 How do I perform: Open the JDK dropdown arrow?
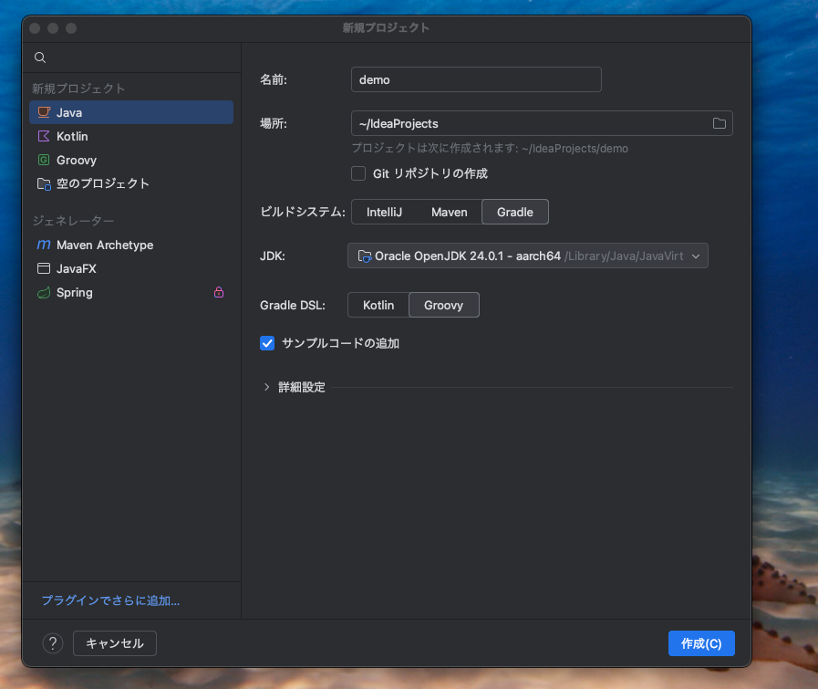[x=696, y=256]
